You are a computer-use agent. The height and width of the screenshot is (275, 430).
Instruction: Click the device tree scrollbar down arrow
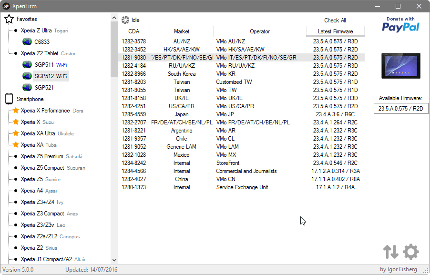[x=114, y=260]
